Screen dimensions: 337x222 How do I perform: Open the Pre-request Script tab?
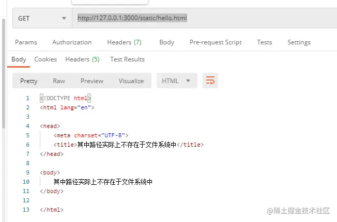click(216, 42)
